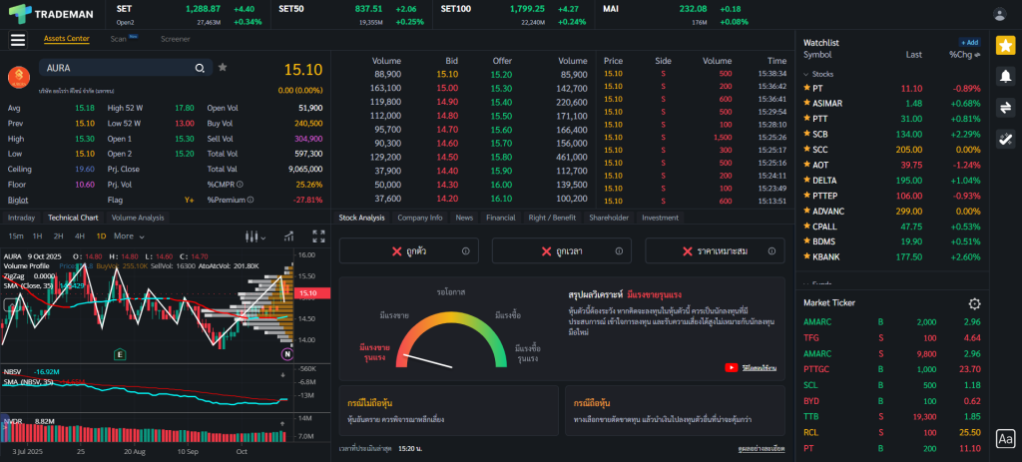Click the SET50 index ticker
Viewport: 1022px width, 462px height.
pyautogui.click(x=351, y=14)
